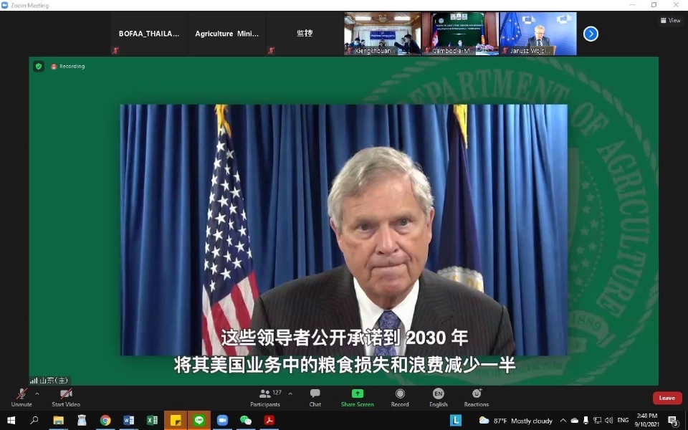The height and width of the screenshot is (430, 688).
Task: Expand the arrow next to Participants
Action: tap(290, 393)
